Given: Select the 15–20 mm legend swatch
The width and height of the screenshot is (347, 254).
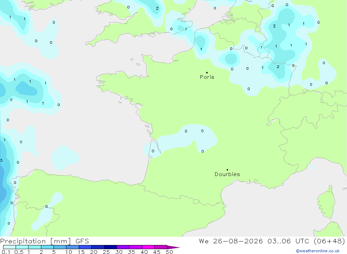Looking at the screenshot, I should [85, 247].
